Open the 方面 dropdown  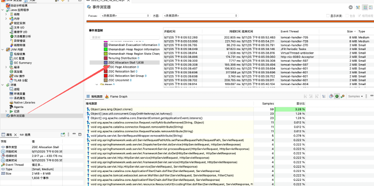(x=200, y=15)
